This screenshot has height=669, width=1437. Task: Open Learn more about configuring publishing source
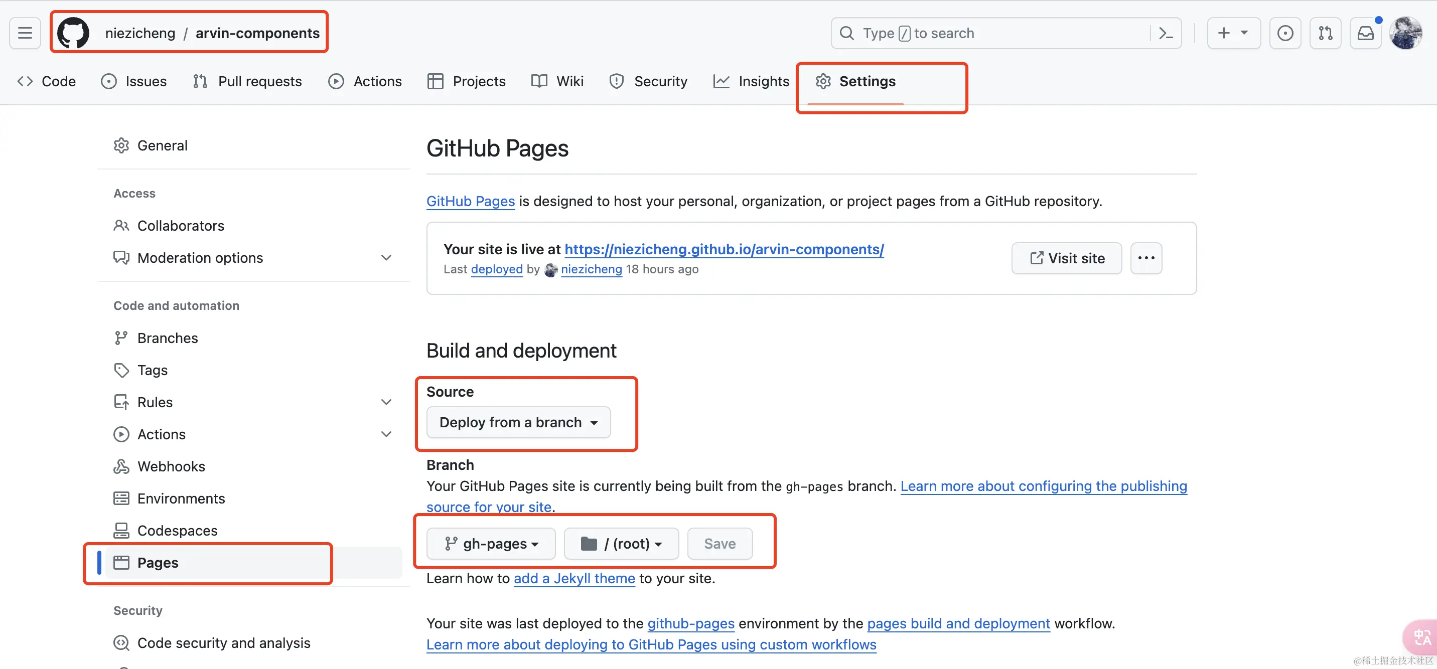coord(1043,486)
